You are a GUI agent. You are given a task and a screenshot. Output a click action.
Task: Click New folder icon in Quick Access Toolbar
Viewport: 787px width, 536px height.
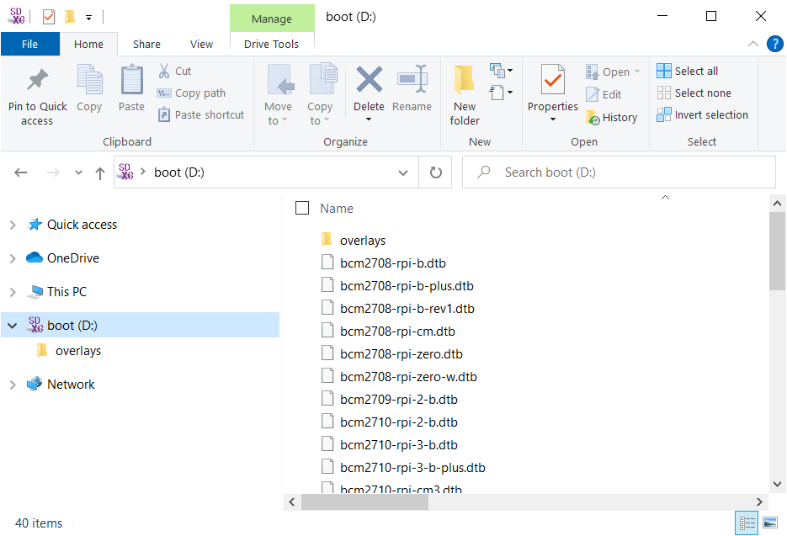(x=70, y=17)
